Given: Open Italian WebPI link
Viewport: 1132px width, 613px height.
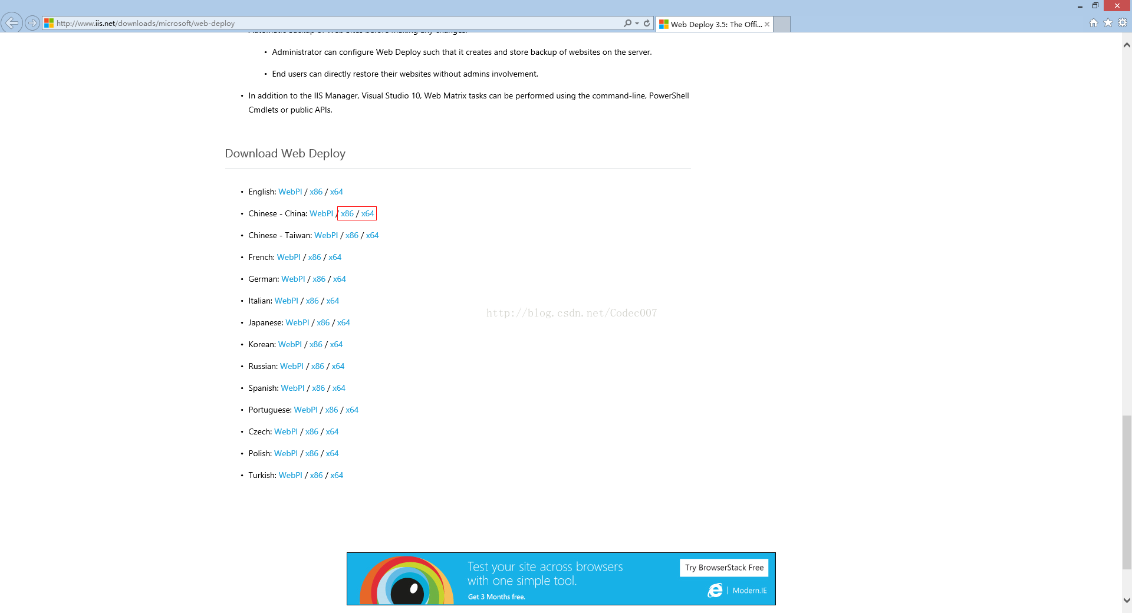Looking at the screenshot, I should coord(287,301).
